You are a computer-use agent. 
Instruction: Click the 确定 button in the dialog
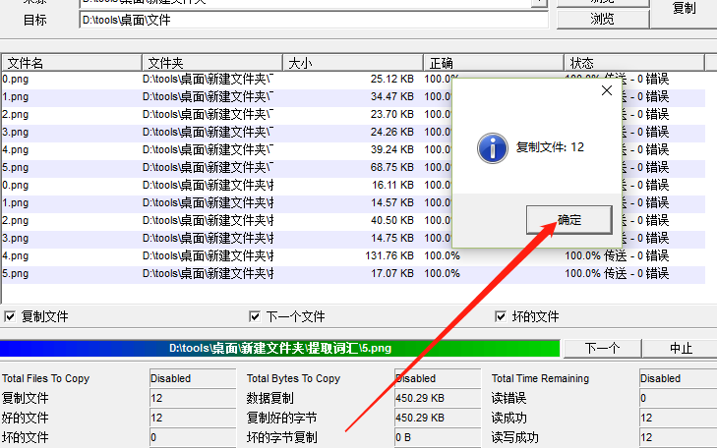coord(569,220)
